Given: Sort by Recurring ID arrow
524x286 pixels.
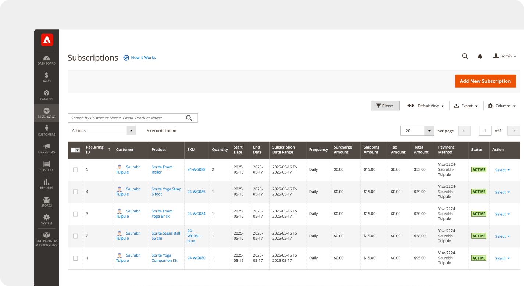Looking at the screenshot, I should click(x=109, y=149).
